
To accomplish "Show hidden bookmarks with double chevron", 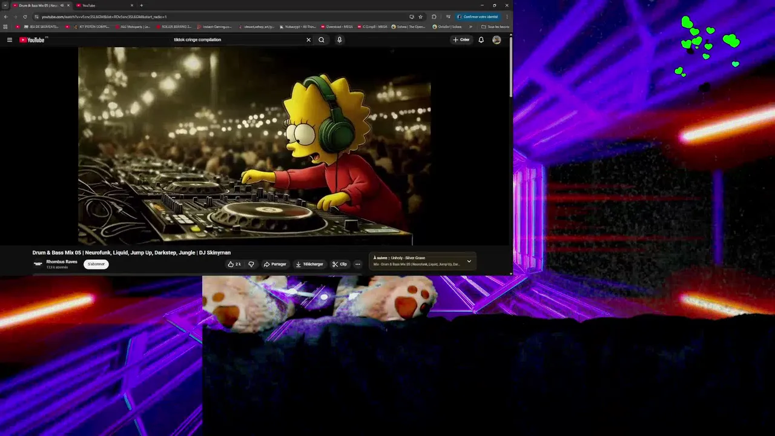I will [470, 27].
